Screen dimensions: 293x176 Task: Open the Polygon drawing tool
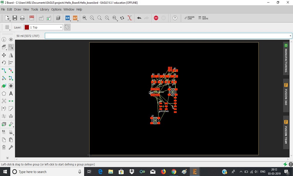click(x=4, y=93)
